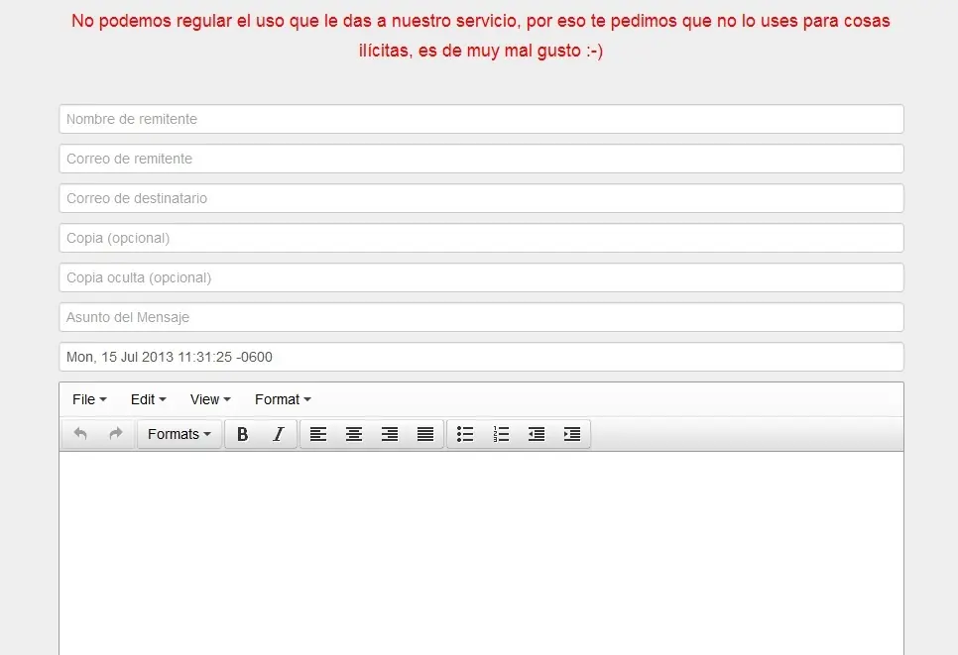Click inside the message body editor area
958x655 pixels.
tap(481, 553)
